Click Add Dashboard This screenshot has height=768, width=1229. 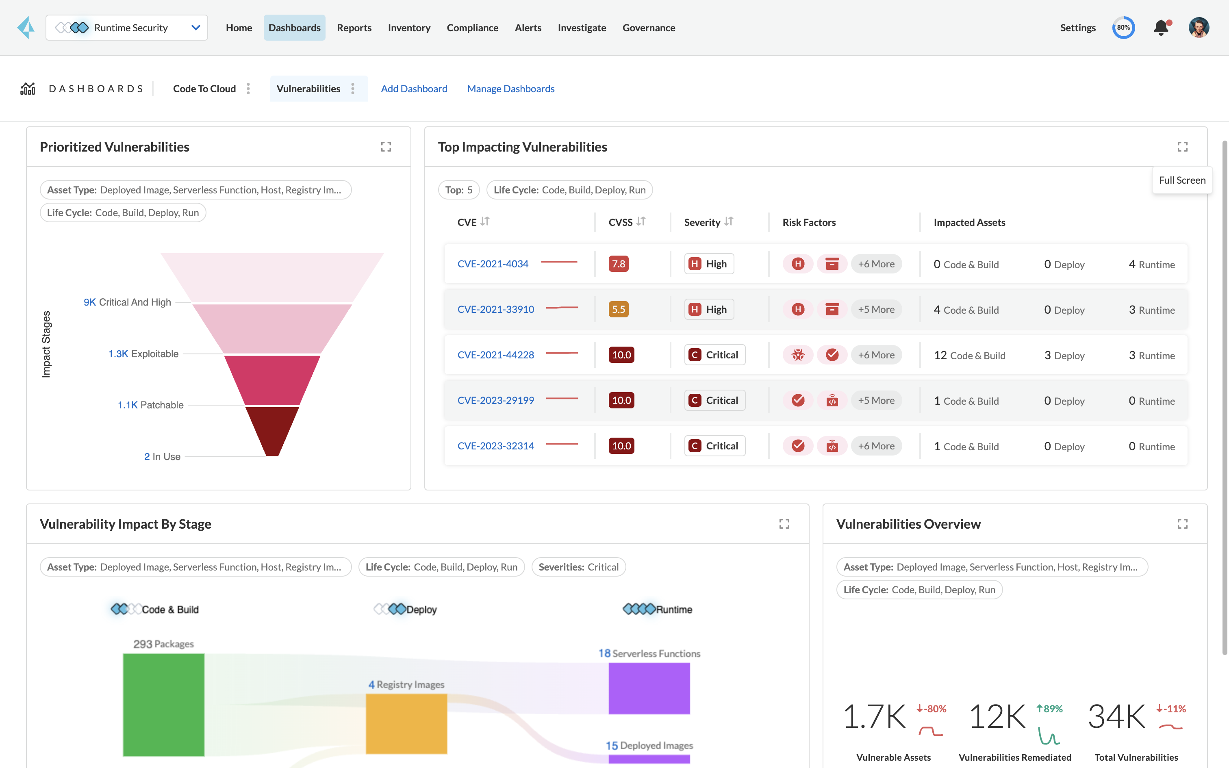click(x=414, y=89)
